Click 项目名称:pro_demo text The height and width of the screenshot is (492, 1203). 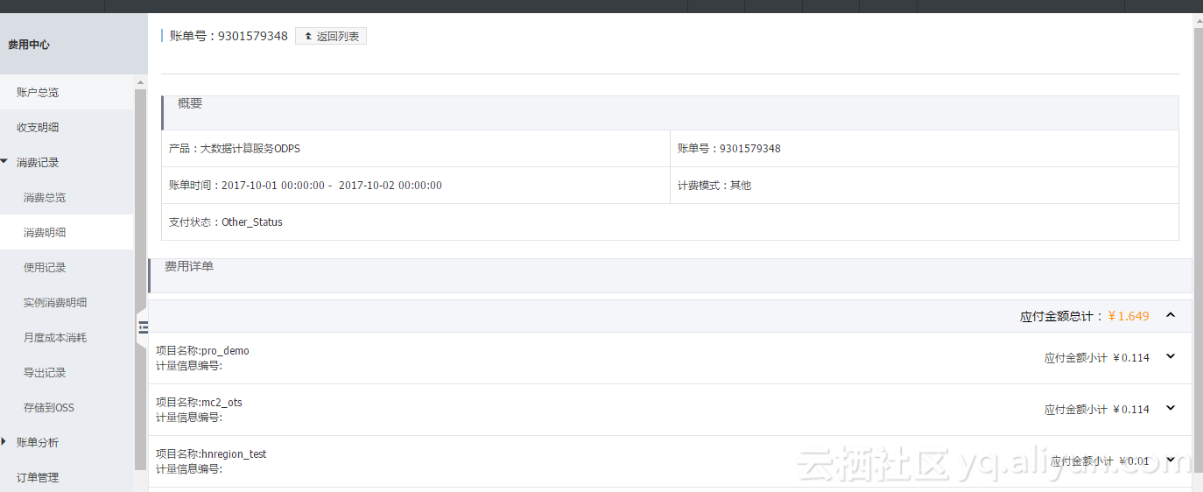pos(202,351)
